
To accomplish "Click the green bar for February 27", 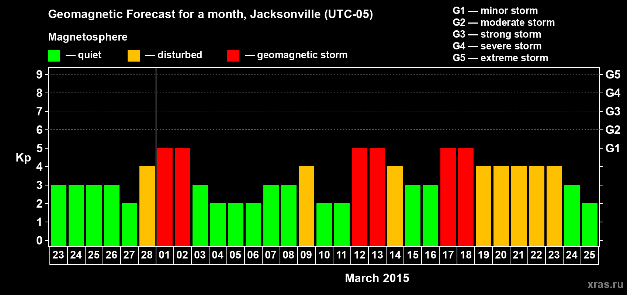I will coord(129,225).
